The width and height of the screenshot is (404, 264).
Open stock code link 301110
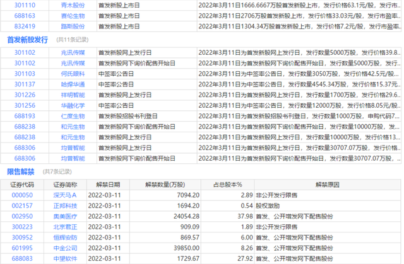tap(25, 5)
